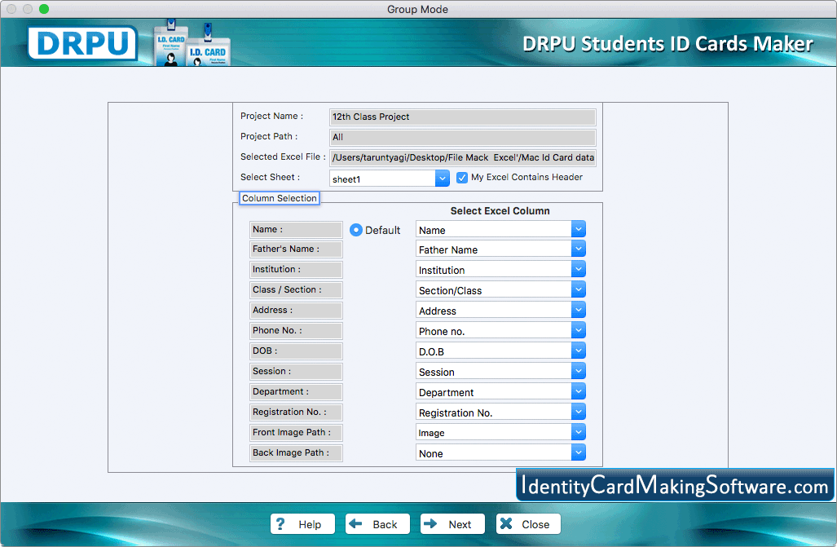Viewport: 837px width, 547px height.
Task: Click the Institution label box
Action: [296, 270]
